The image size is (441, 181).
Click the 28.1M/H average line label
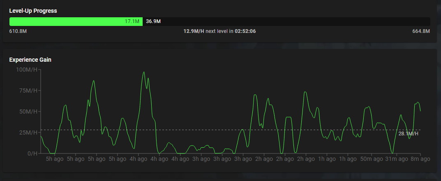(408, 133)
